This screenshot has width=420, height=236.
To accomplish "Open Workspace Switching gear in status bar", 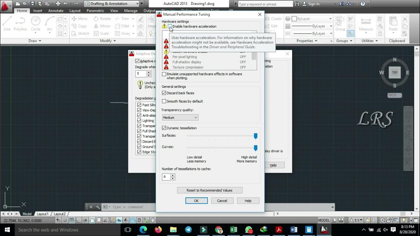I will click(382, 220).
